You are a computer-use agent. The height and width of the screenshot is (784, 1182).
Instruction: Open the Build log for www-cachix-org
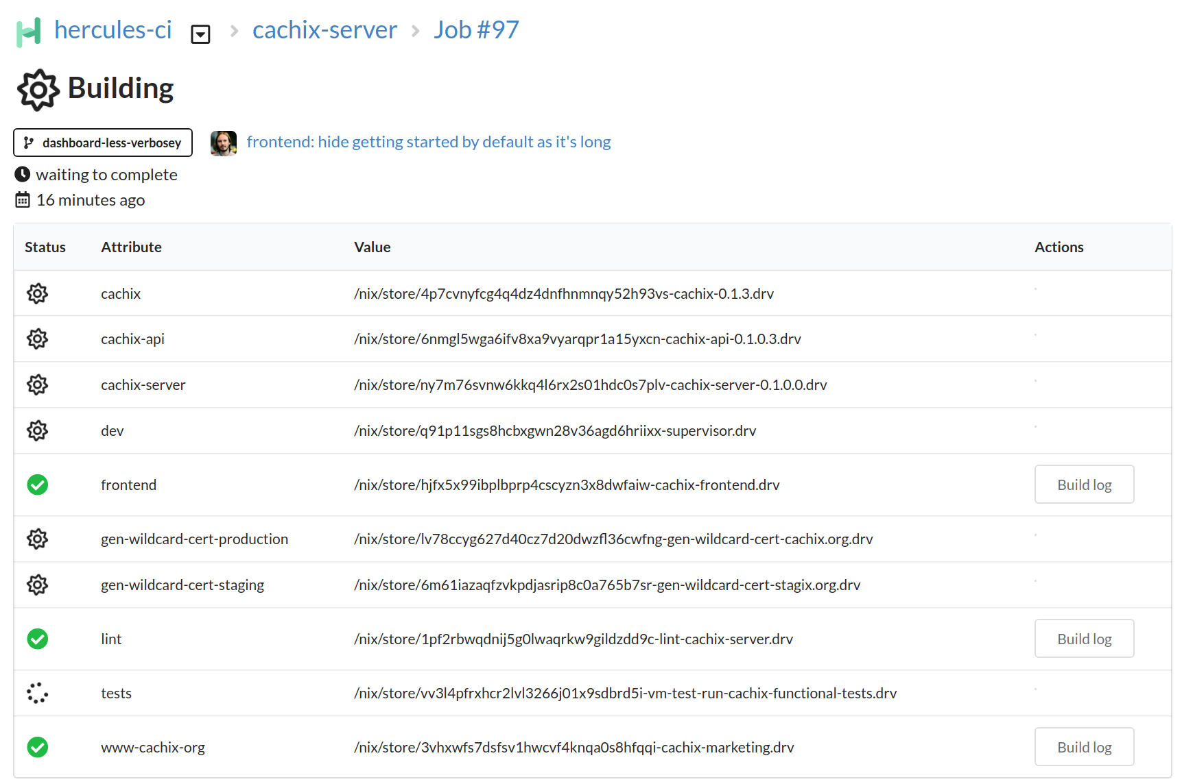1084,747
